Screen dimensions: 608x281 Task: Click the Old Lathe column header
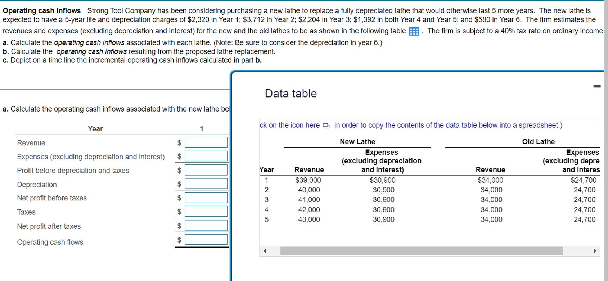pyautogui.click(x=538, y=142)
